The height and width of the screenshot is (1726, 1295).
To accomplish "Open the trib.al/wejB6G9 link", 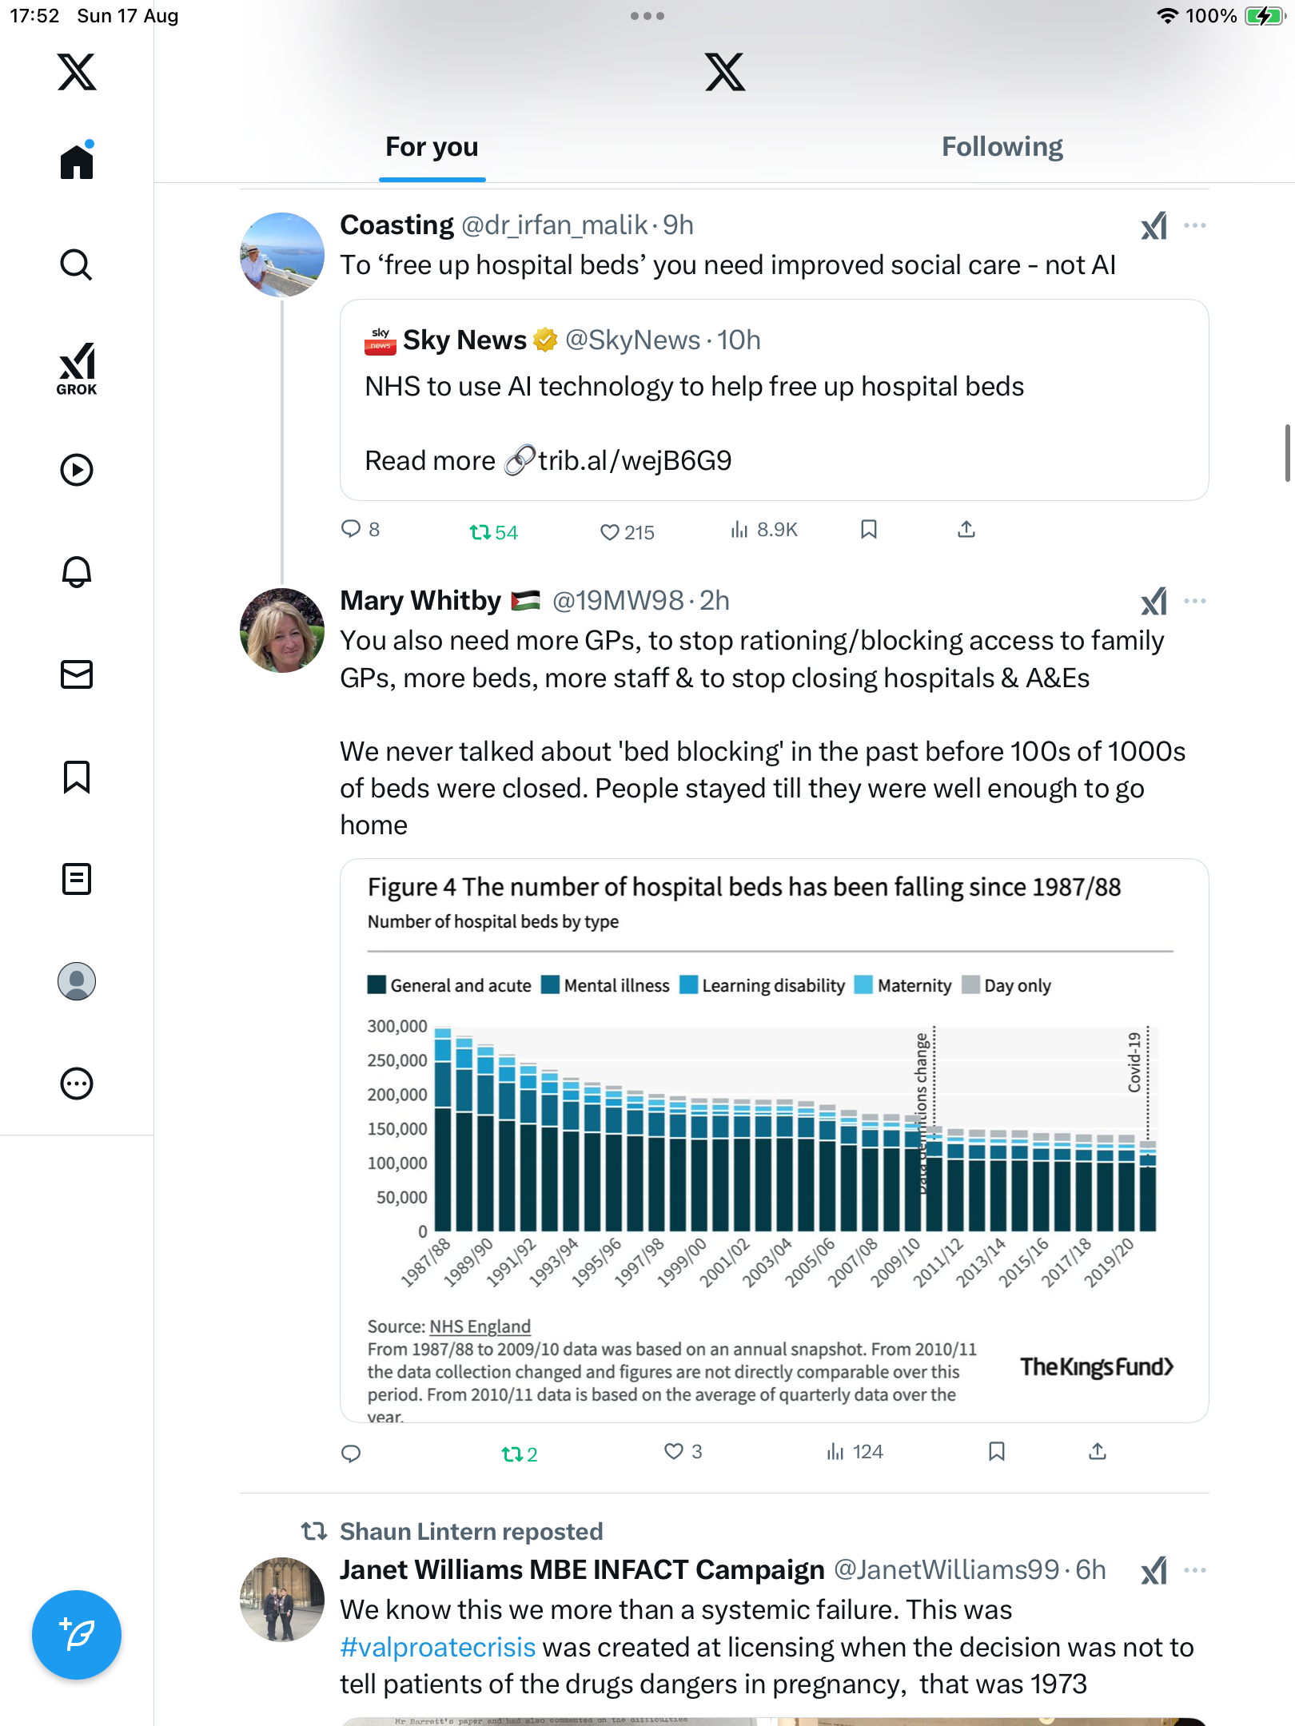I will (x=634, y=461).
